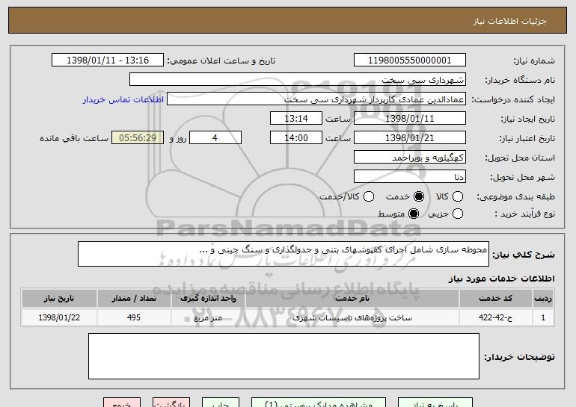Select the کالا radio button
576x407 pixels.
(457, 196)
